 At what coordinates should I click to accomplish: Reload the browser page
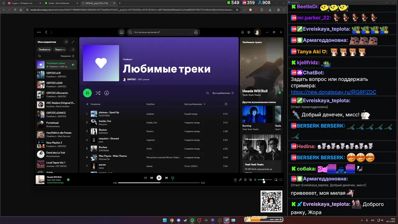(15, 10)
